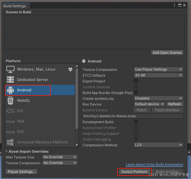The width and height of the screenshot is (191, 179).
Task: Check the Development Build checkbox
Action: 136,122
